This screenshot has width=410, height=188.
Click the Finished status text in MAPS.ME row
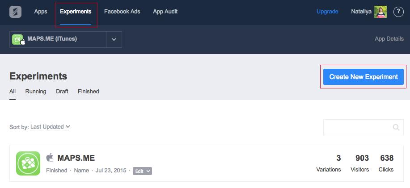[x=57, y=171]
